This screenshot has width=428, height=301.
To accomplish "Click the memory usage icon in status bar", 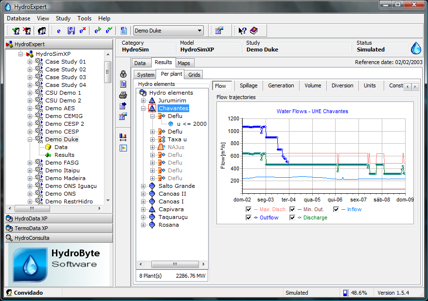I will coord(346,293).
